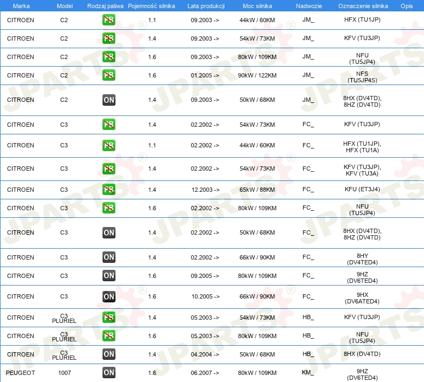This screenshot has width=424, height=382.
Task: Click the Nadwozie column header
Action: click(x=309, y=6)
